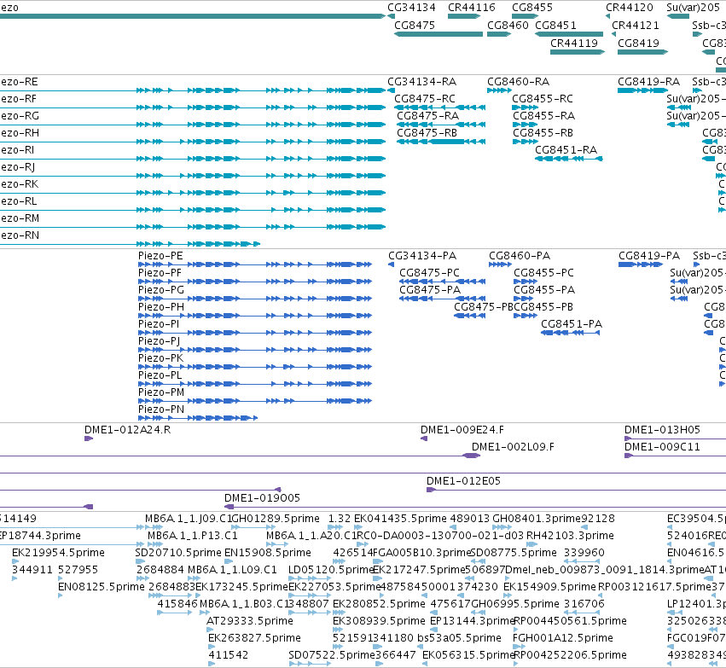Select the CG34134-RA transcript label
This screenshot has width=726, height=668.
point(421,82)
